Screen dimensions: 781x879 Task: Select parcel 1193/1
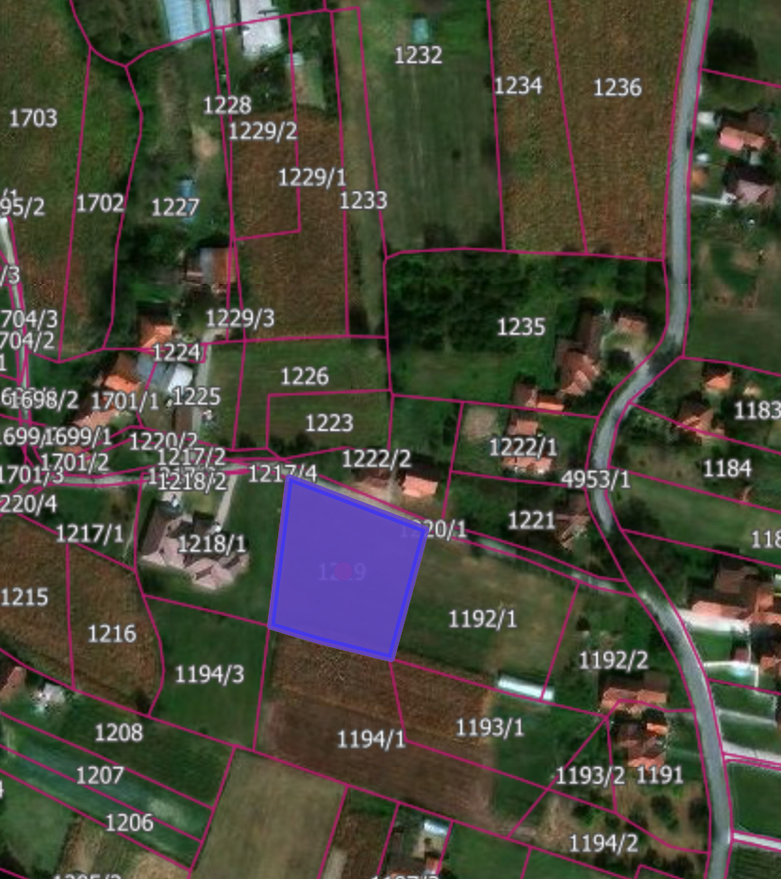tap(490, 727)
